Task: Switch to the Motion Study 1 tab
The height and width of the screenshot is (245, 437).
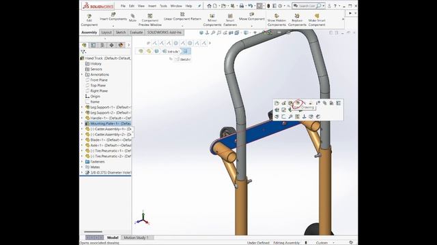Action: tap(136, 238)
